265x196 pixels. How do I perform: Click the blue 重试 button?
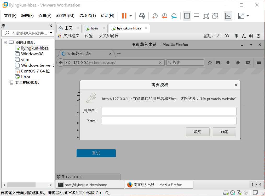coord(96,153)
